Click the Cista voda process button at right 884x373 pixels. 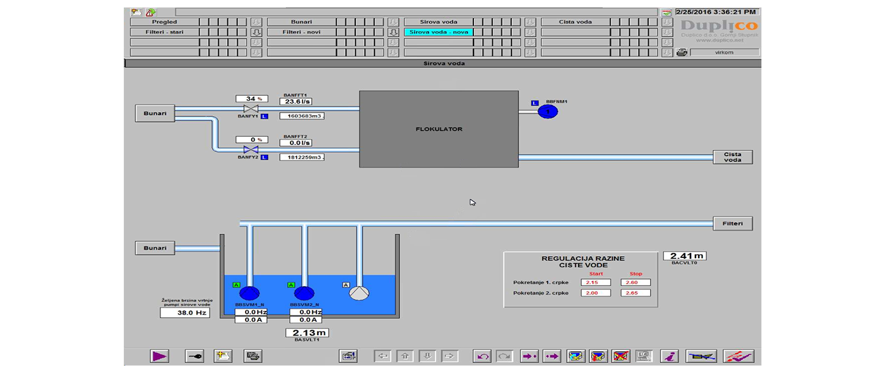click(732, 157)
